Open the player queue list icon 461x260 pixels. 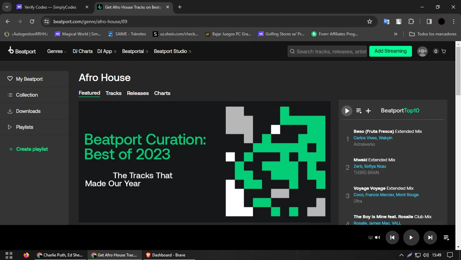tap(446, 238)
